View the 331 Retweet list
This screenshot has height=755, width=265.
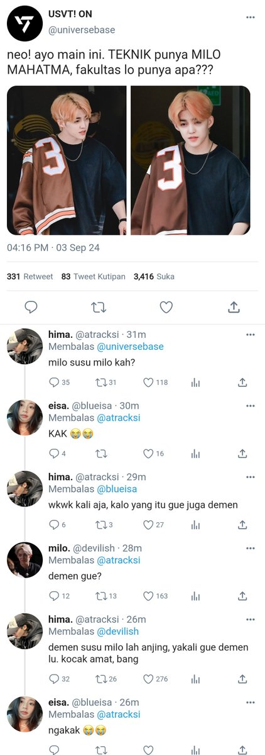[30, 276]
